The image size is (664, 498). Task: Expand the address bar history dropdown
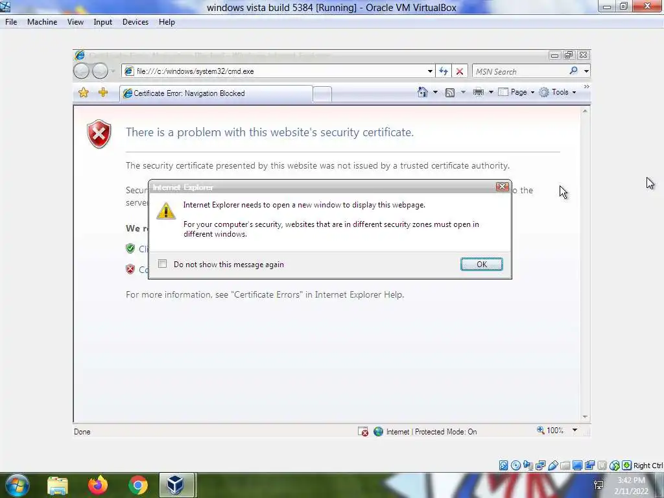coord(430,71)
